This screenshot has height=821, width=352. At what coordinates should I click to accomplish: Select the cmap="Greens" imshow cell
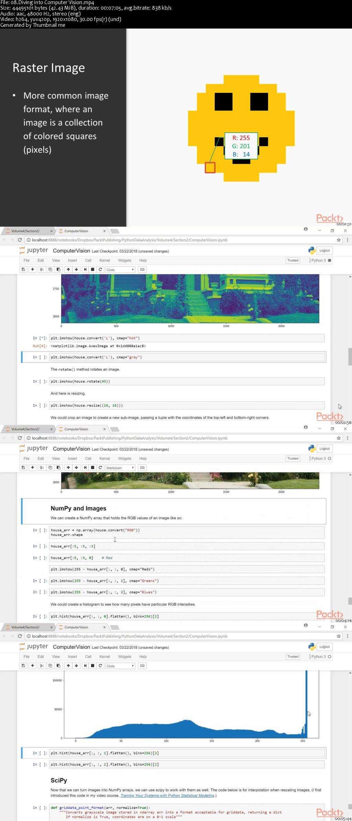187,581
